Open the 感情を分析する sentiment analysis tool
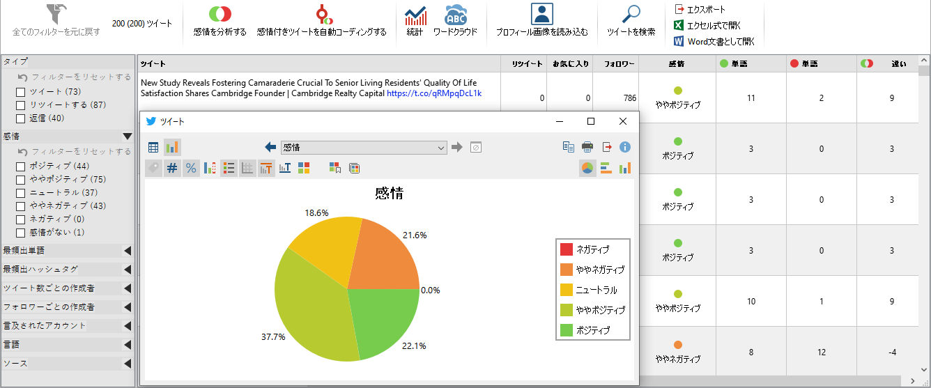The height and width of the screenshot is (388, 931). (x=220, y=20)
